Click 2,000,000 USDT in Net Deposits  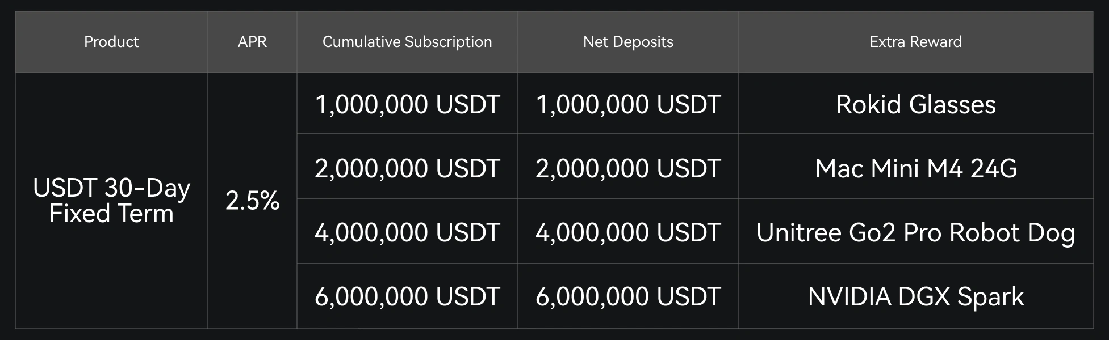[628, 168]
